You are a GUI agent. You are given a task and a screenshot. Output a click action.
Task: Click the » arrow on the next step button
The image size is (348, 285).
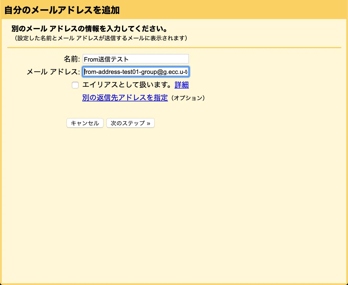click(148, 123)
